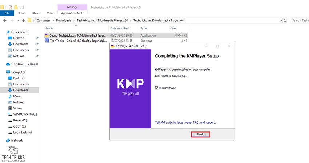Click the Downloads arrow icon under Computer

10,90
